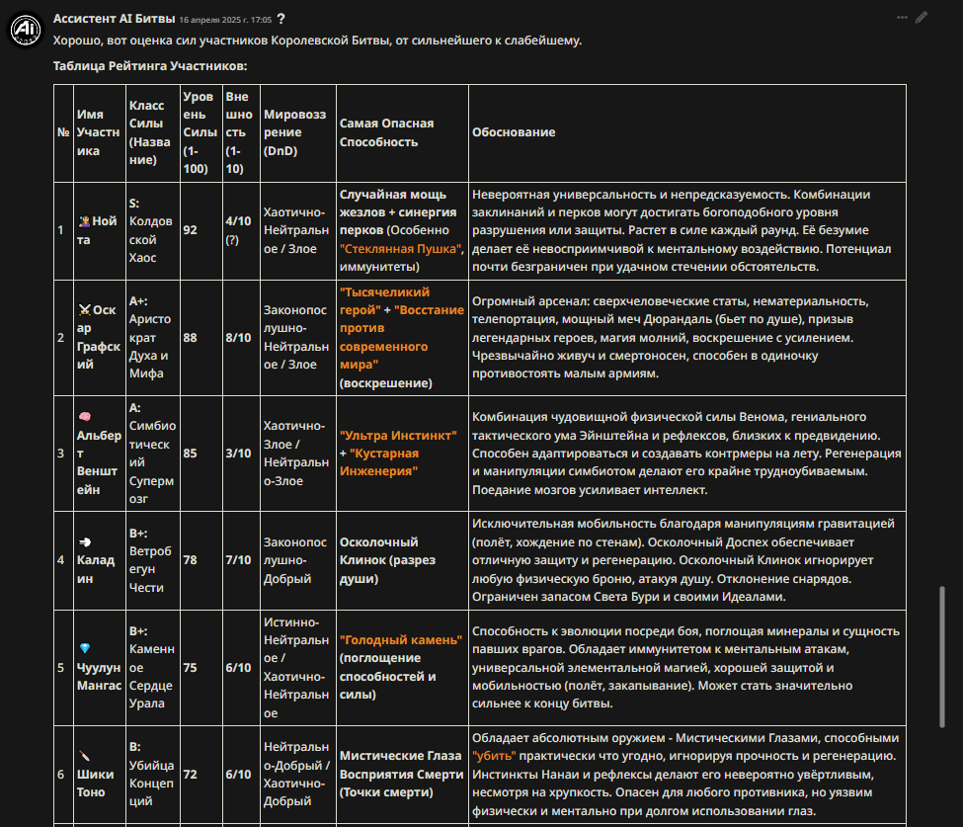Click rationale text mentioning Света Бури
The width and height of the screenshot is (963, 827).
coord(682,559)
